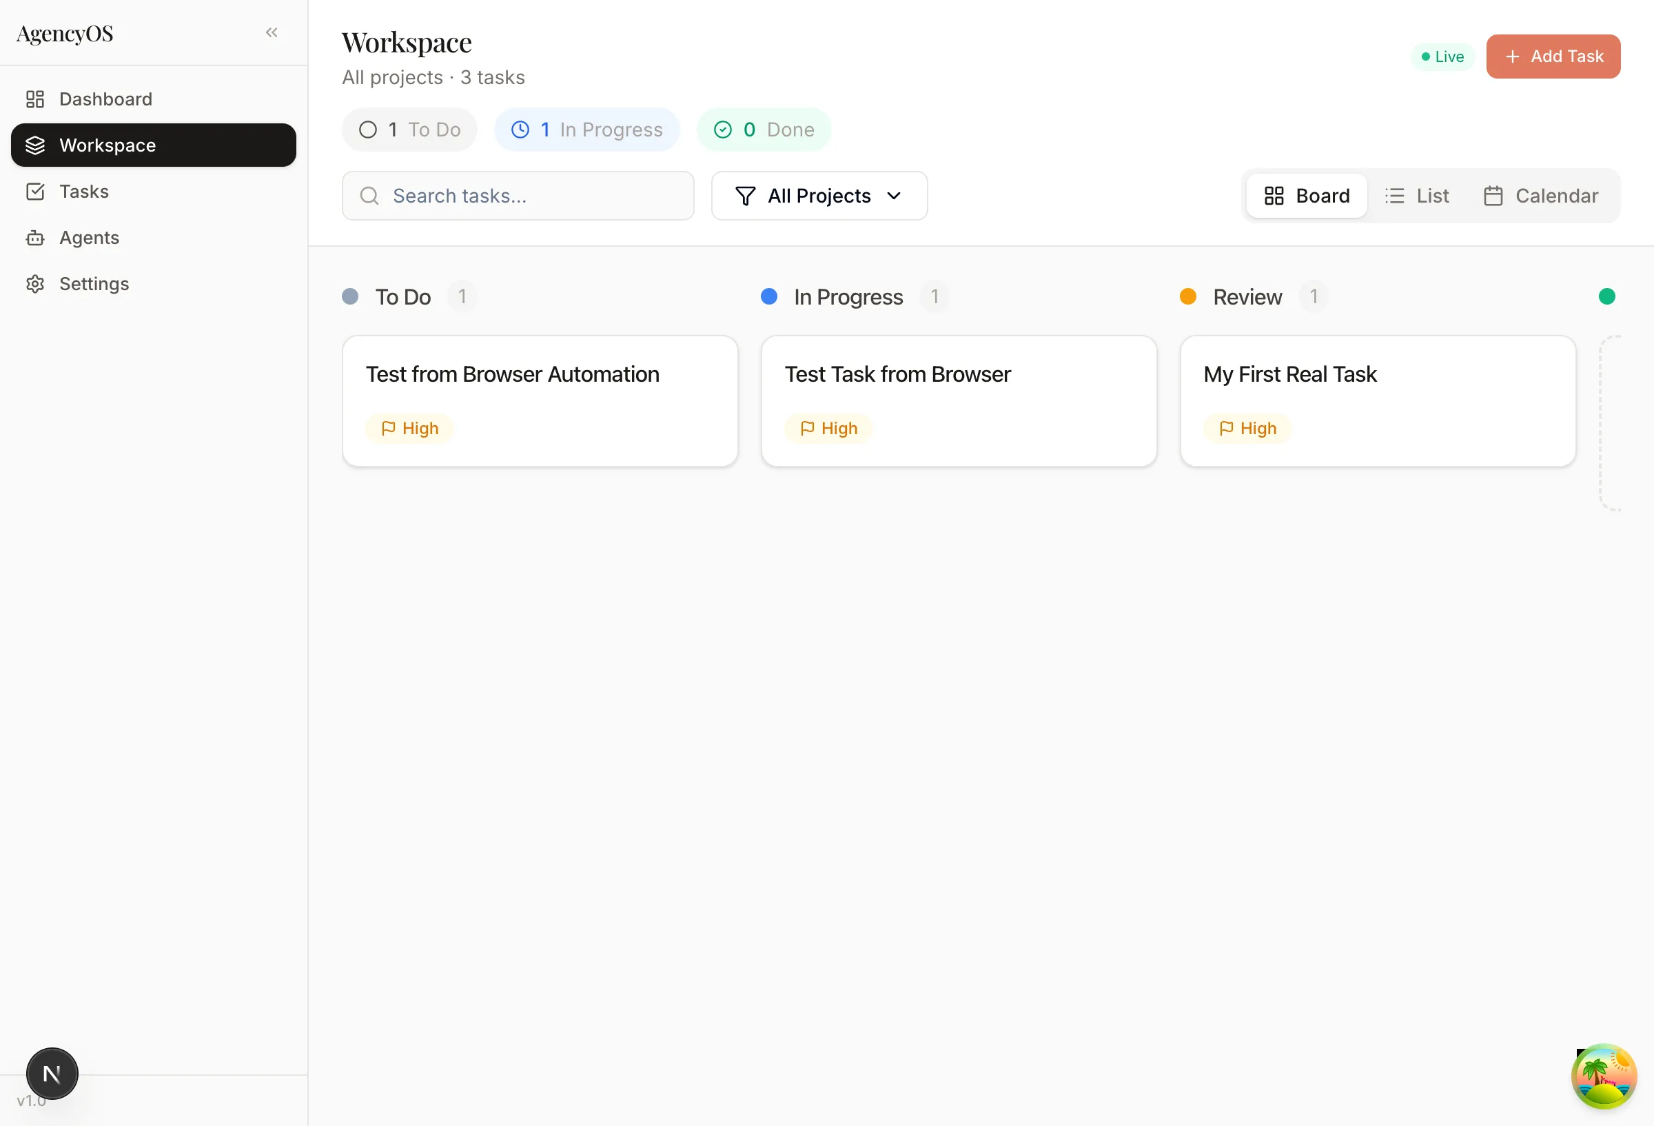Viewport: 1654px width, 1126px height.
Task: Switch to the Calendar view tab
Action: [x=1540, y=196]
